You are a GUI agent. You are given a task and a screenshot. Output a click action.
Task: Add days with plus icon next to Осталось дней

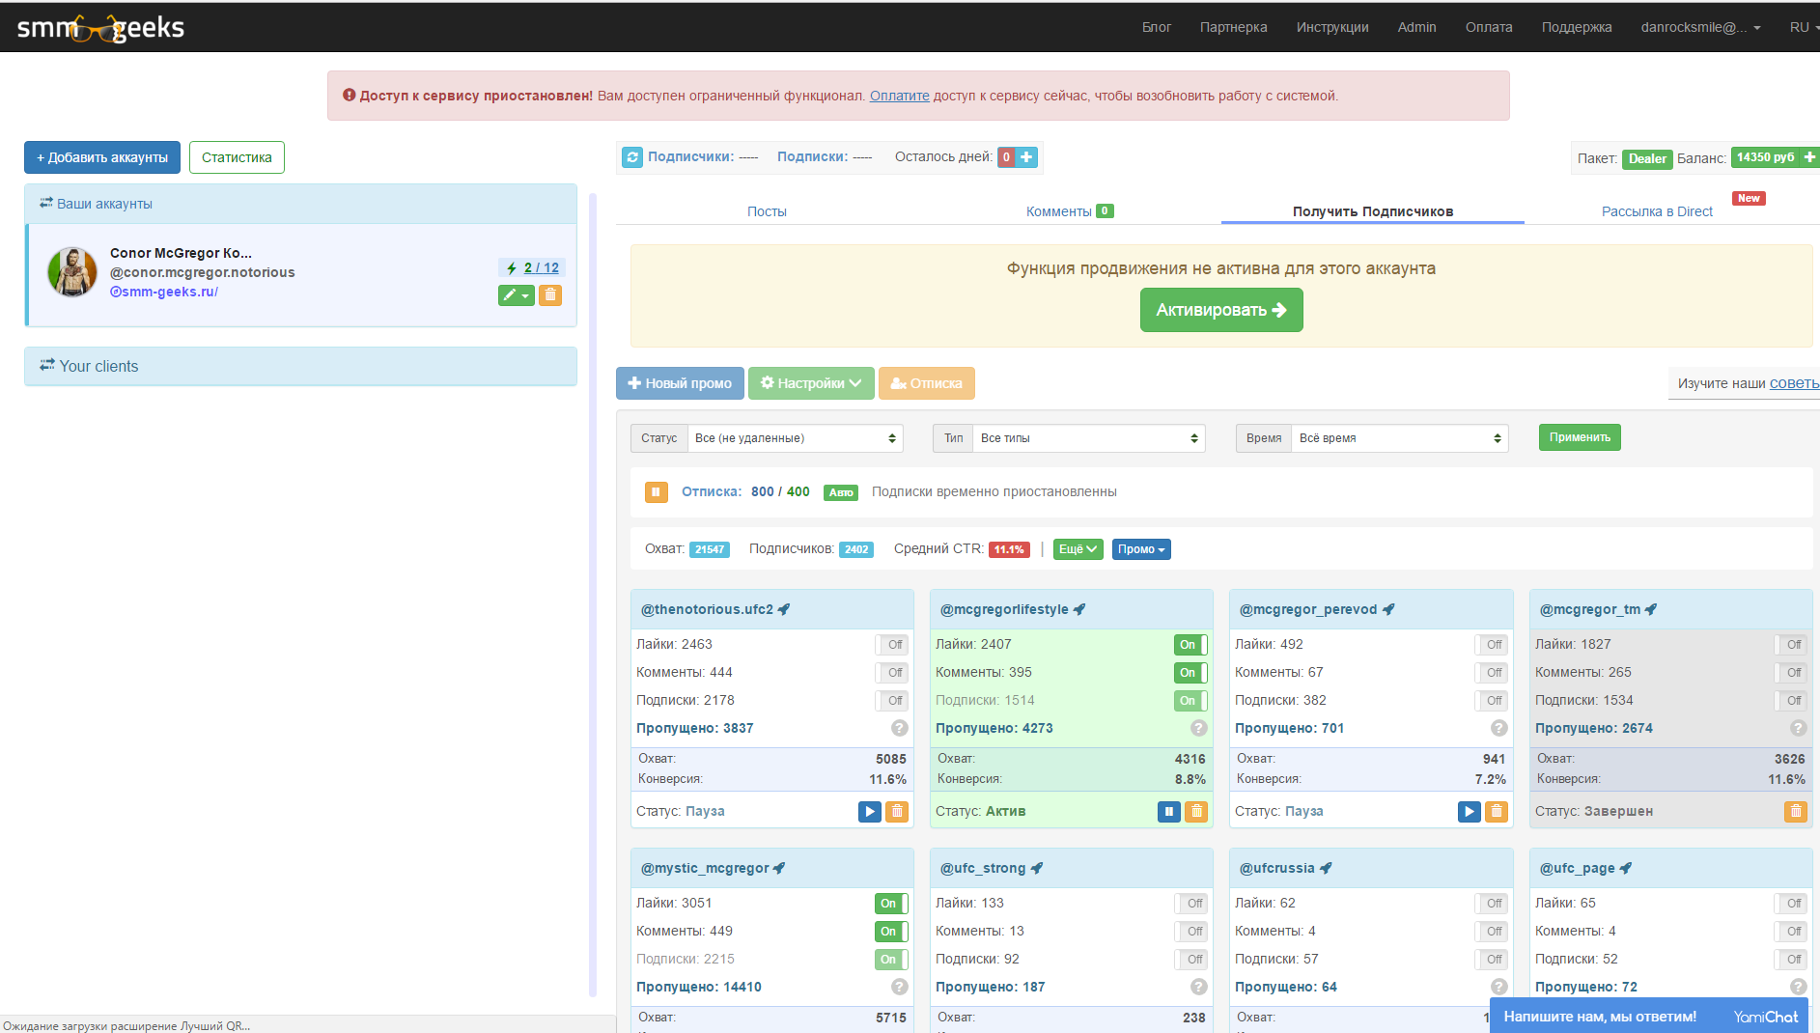tap(1027, 156)
